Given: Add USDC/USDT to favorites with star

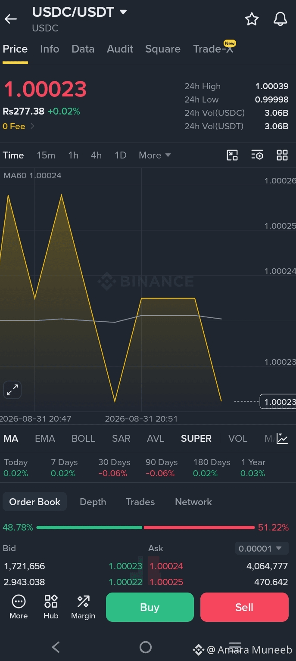Looking at the screenshot, I should [x=252, y=19].
